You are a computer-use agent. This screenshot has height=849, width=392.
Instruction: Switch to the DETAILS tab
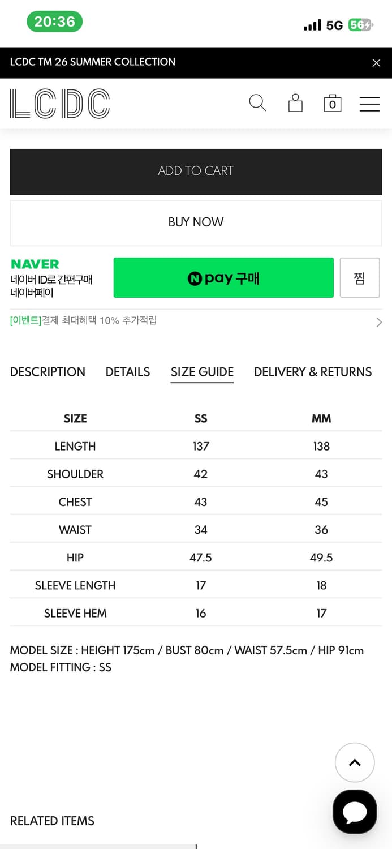pos(128,372)
